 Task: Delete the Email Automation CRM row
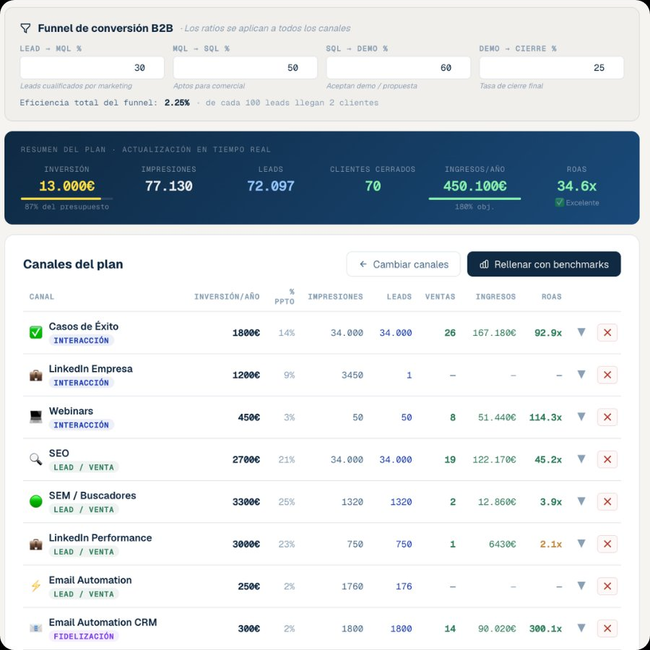pyautogui.click(x=607, y=628)
